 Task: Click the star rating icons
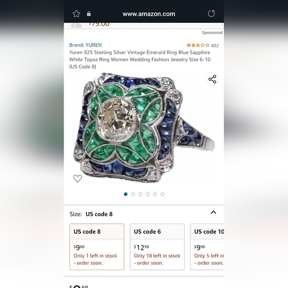point(198,45)
